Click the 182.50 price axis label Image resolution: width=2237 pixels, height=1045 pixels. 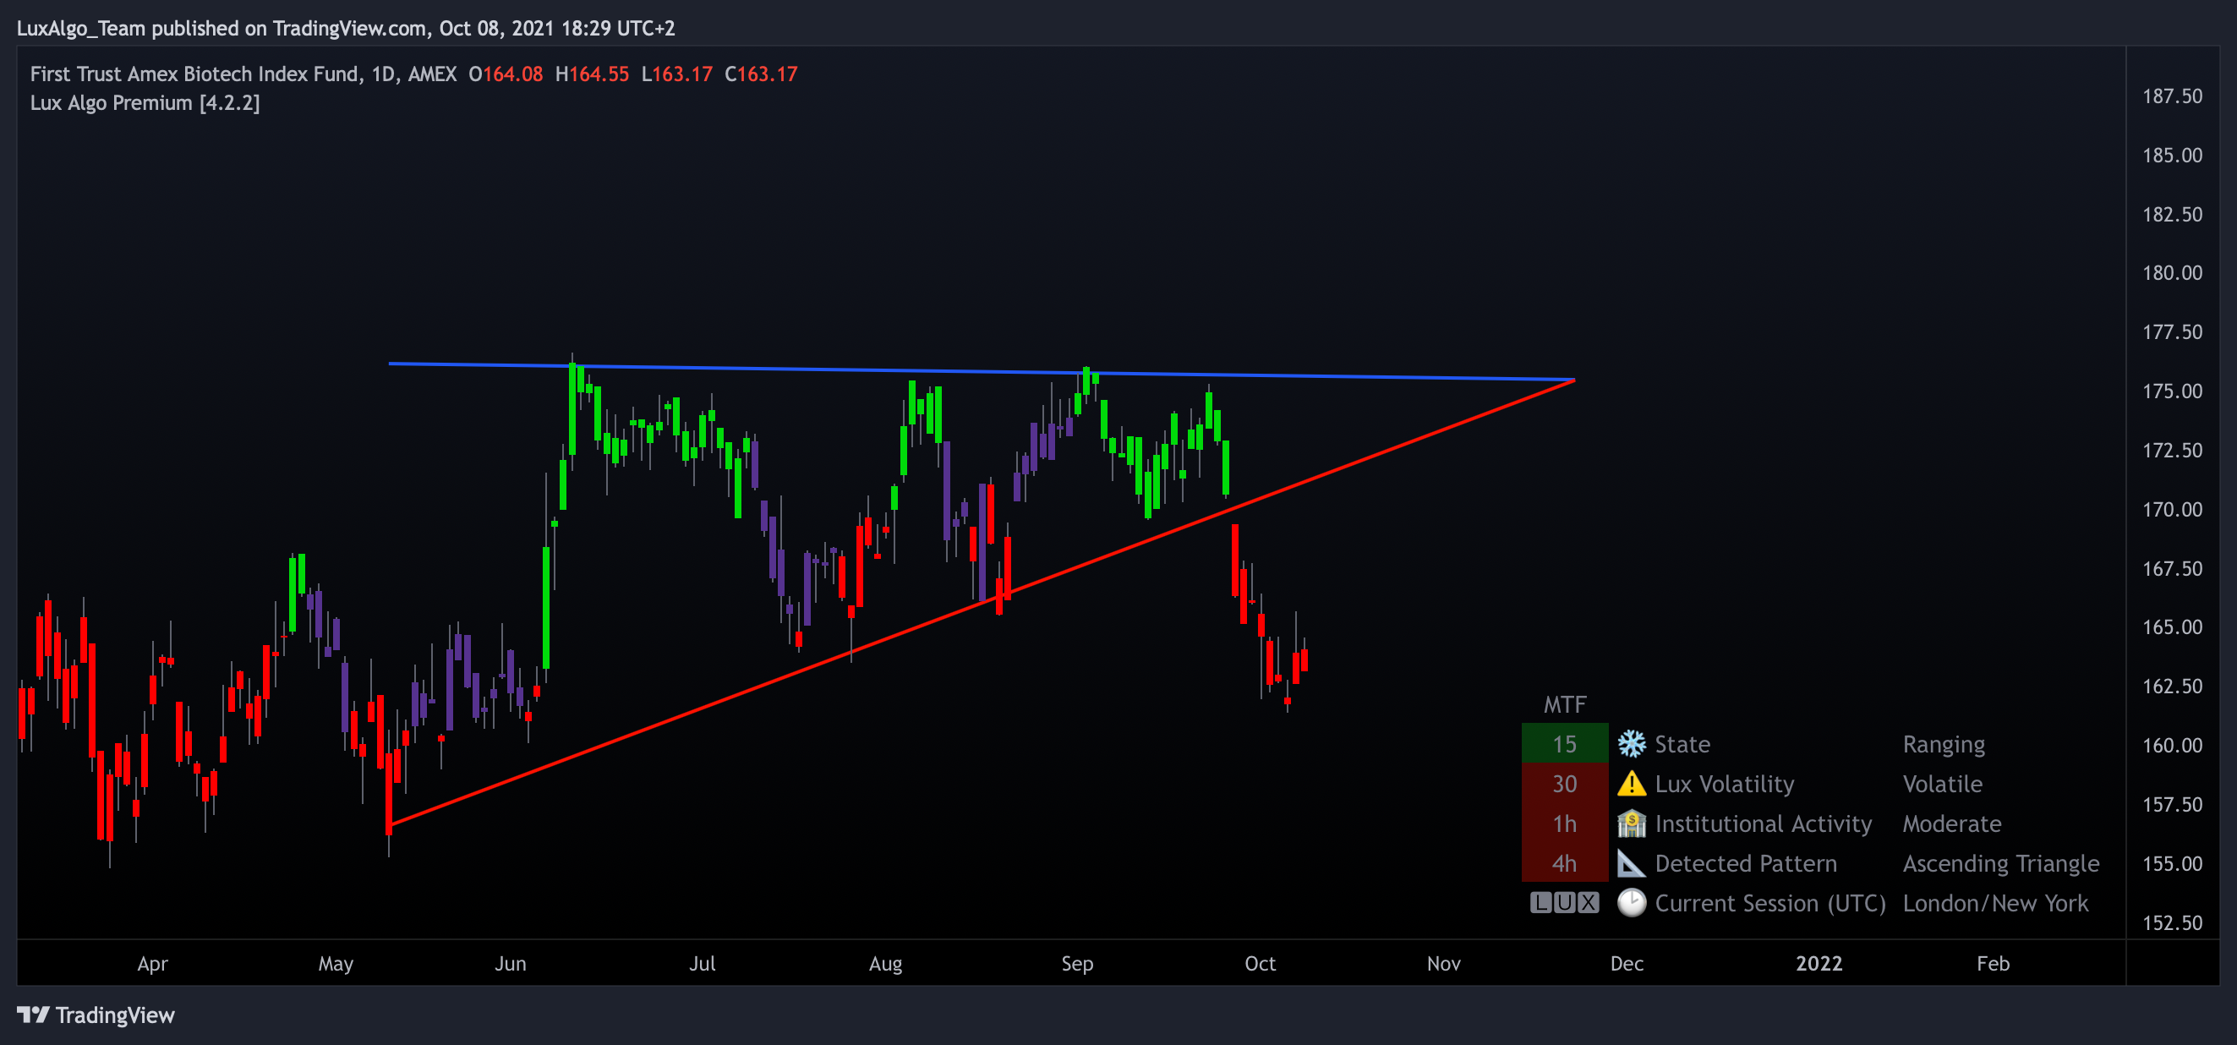2172,214
